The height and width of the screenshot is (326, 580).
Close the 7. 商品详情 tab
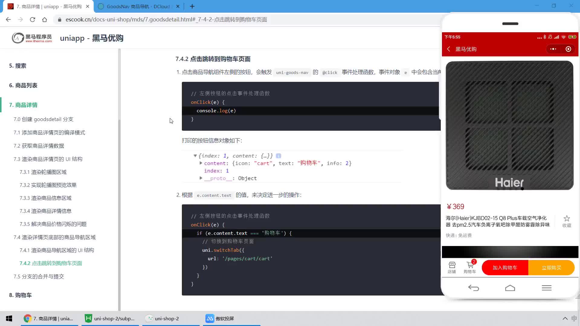point(88,6)
